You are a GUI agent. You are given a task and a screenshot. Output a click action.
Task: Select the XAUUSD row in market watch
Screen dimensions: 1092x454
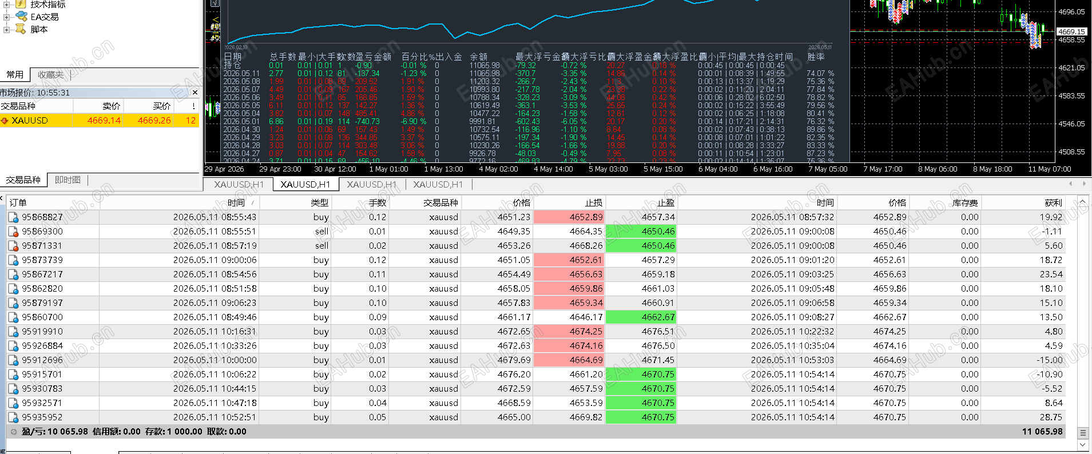tap(100, 121)
